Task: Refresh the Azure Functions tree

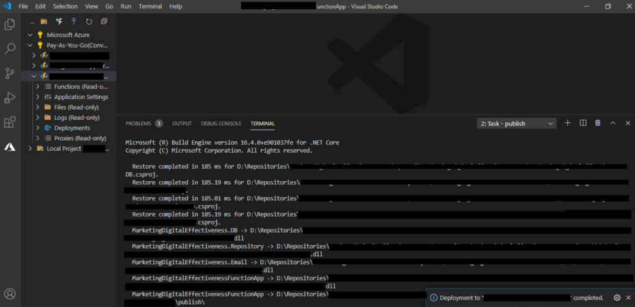Action: tap(89, 22)
